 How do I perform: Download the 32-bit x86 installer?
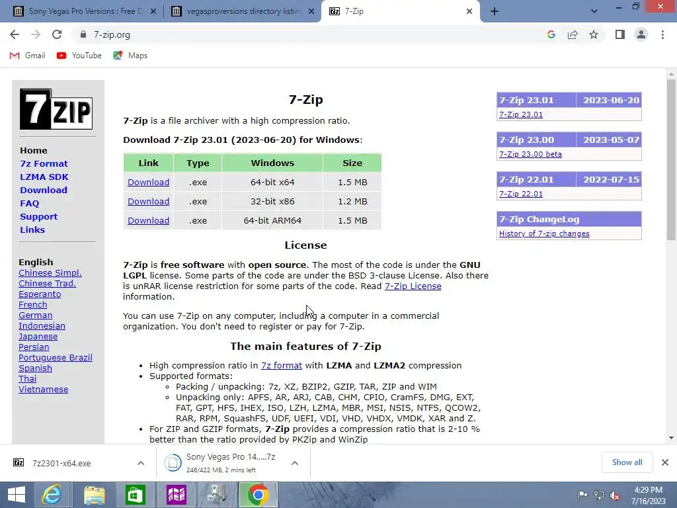click(148, 201)
